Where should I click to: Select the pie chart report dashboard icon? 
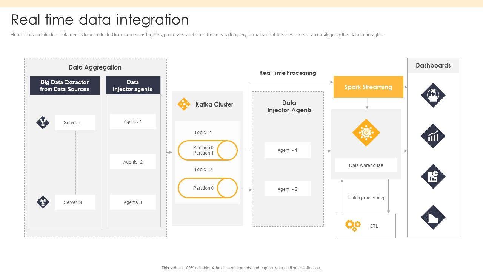[433, 176]
